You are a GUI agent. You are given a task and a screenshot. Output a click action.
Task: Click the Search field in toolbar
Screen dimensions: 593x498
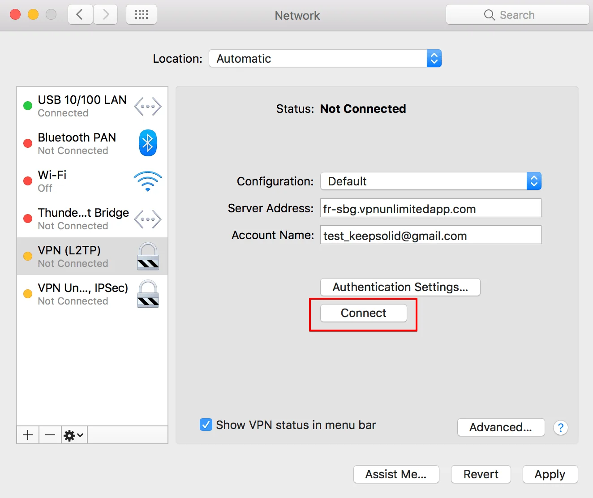click(x=517, y=15)
